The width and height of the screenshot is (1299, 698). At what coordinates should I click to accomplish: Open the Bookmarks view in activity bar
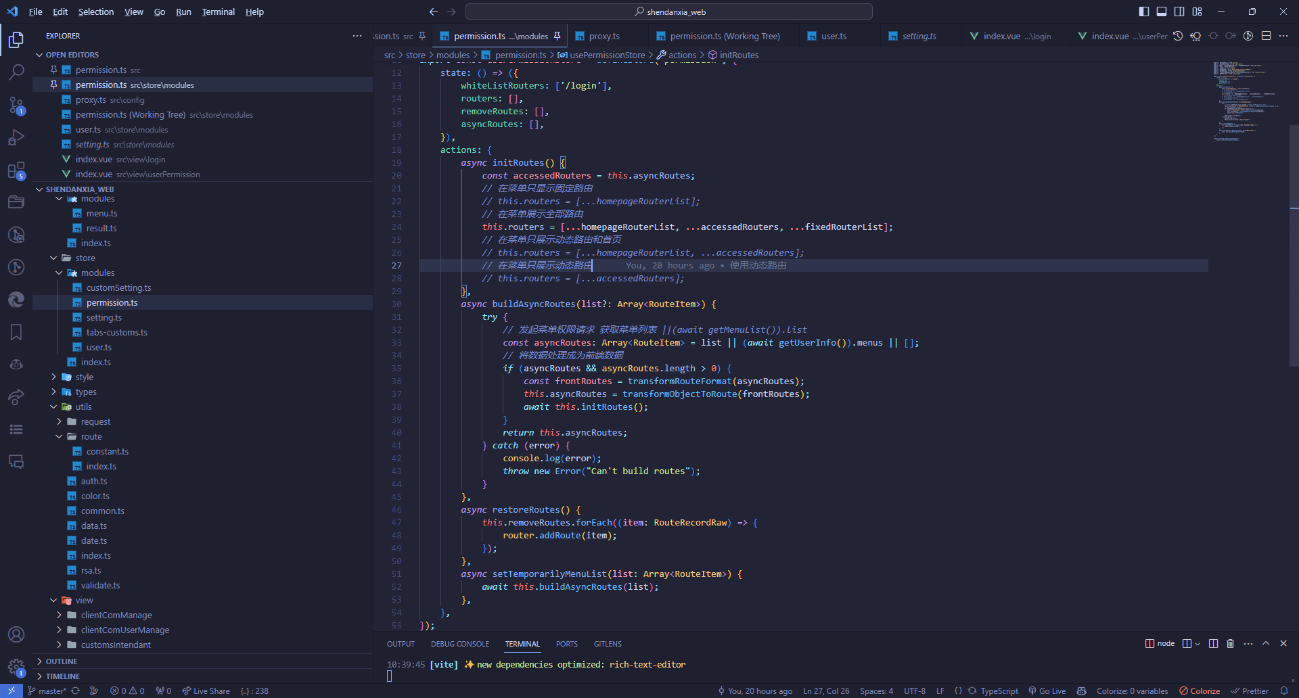(x=16, y=332)
